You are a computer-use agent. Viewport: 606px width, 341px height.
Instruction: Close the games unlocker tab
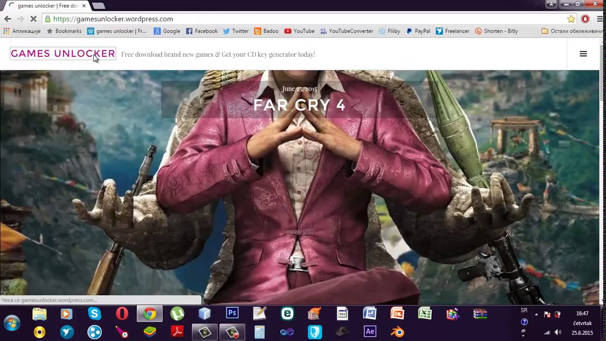tap(83, 6)
